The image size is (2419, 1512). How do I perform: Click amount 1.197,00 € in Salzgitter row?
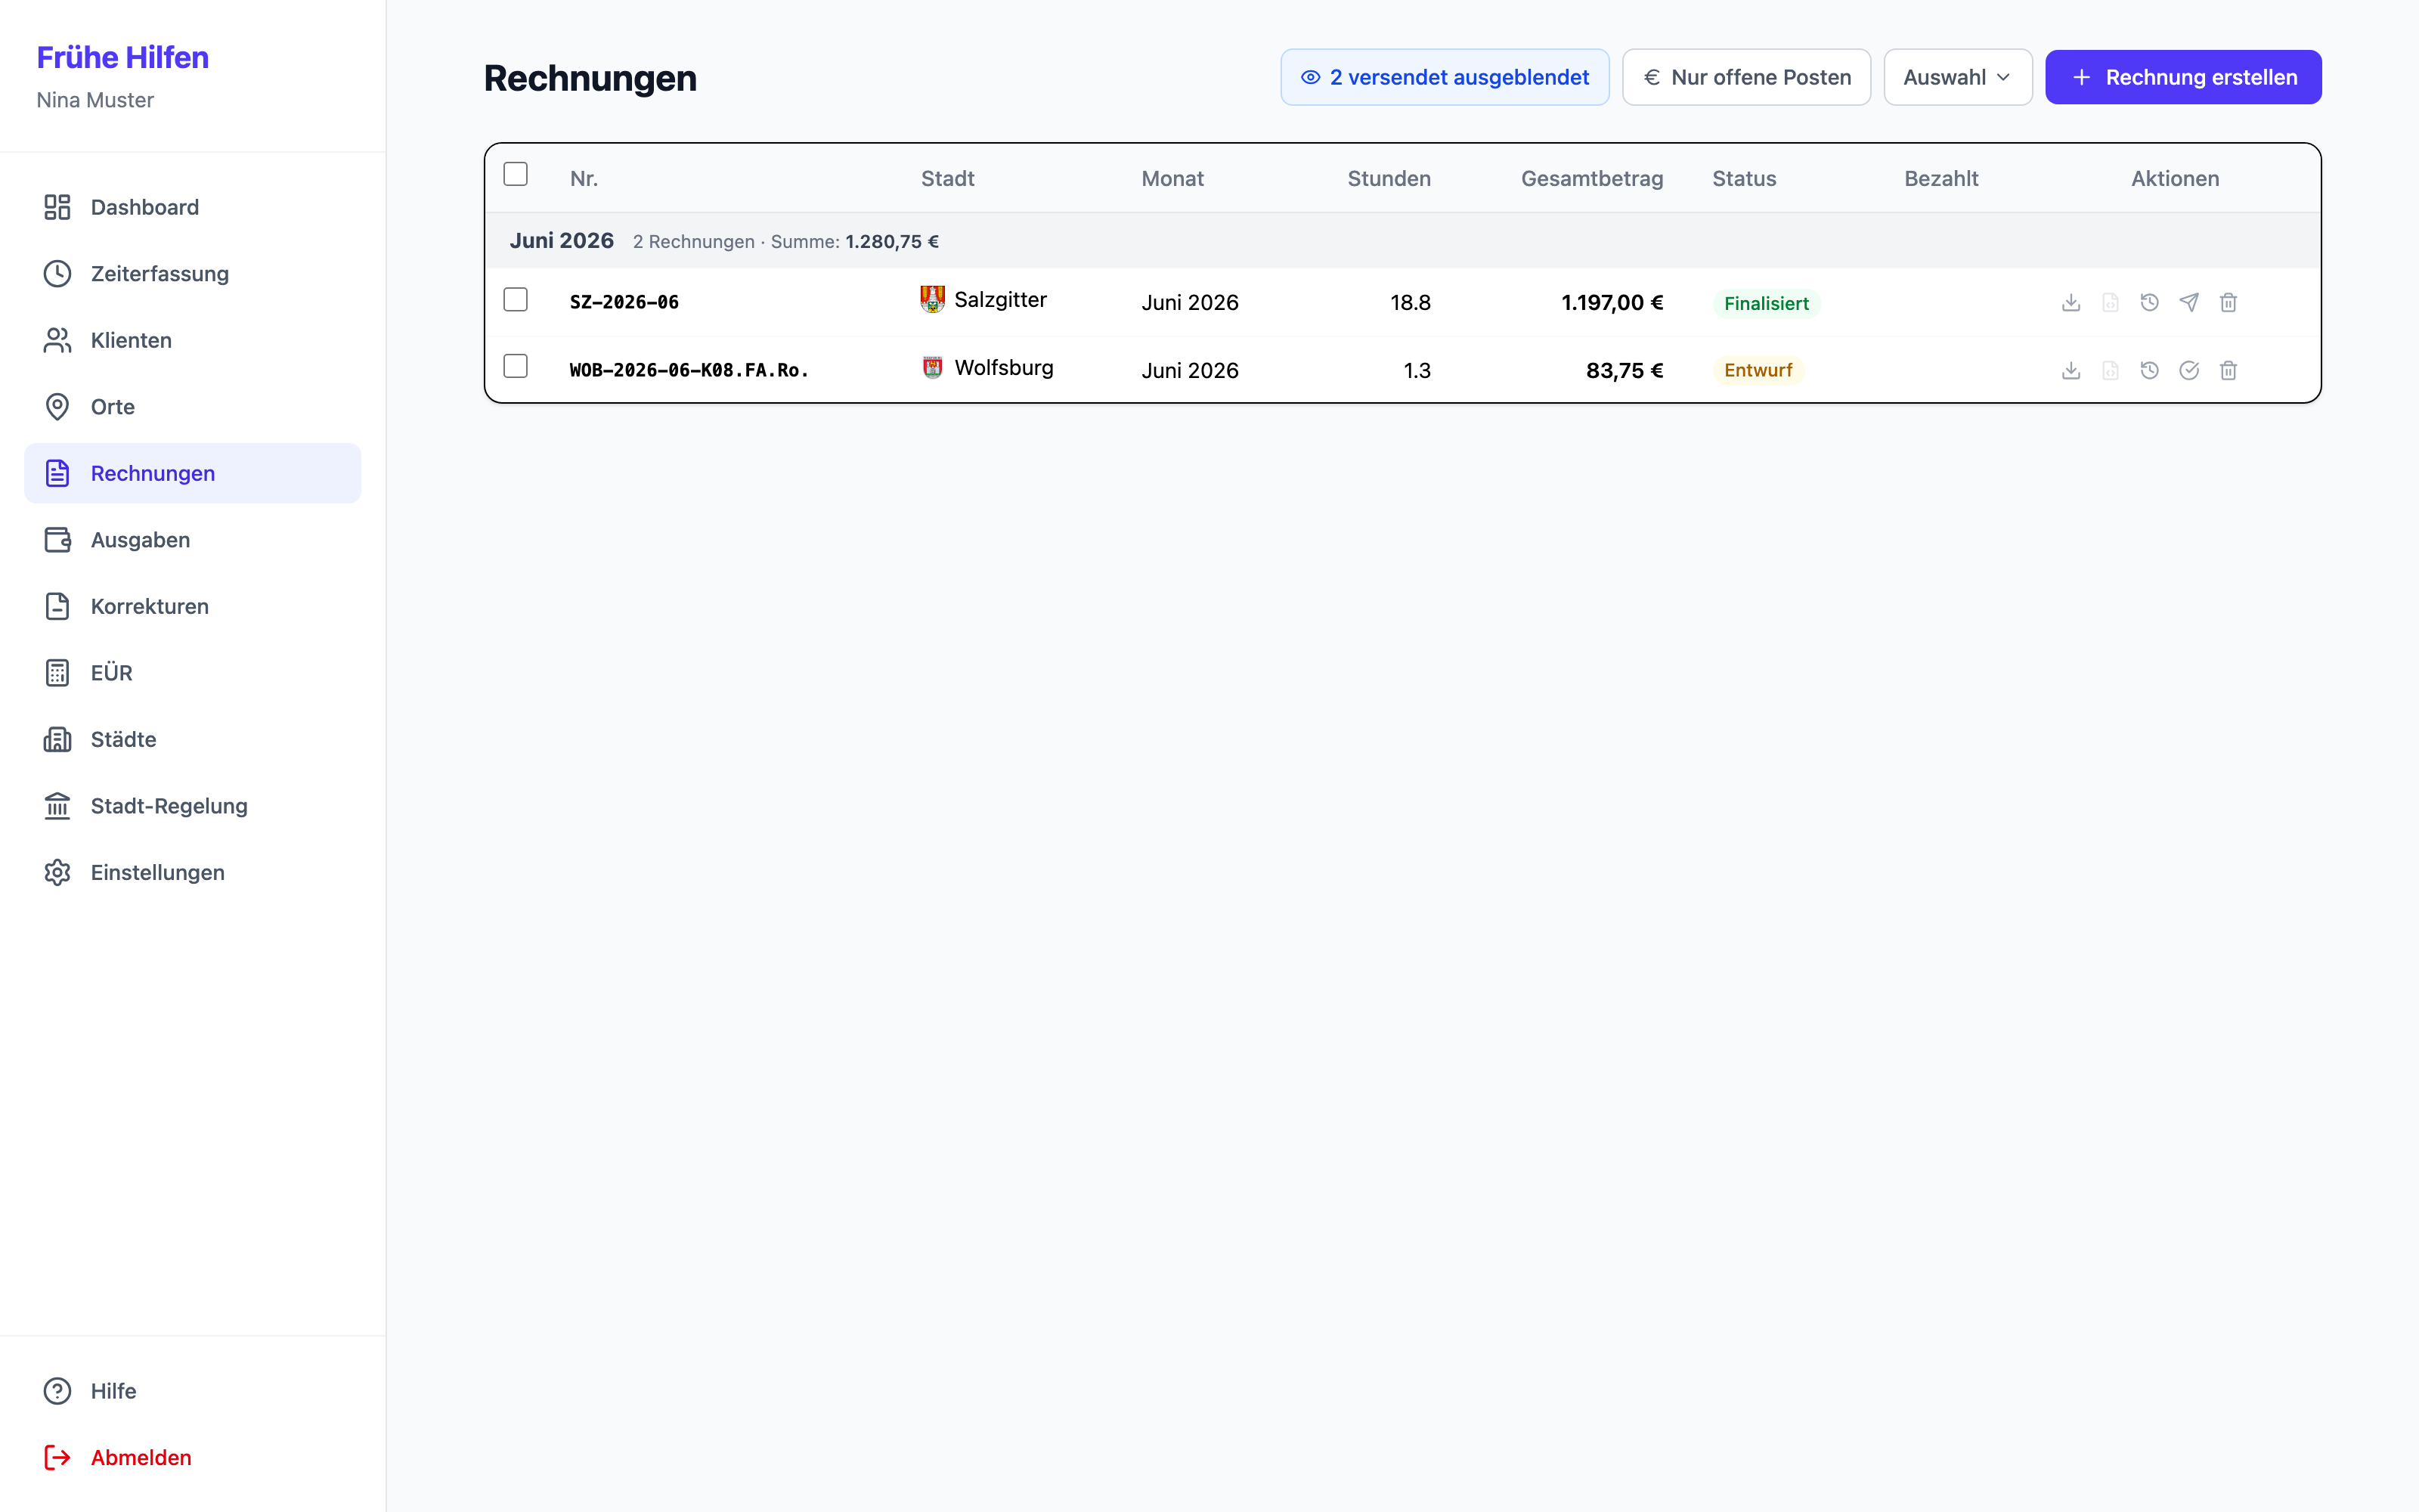1612,302
